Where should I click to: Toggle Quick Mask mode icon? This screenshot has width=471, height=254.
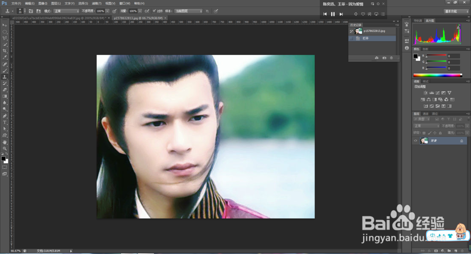5,167
